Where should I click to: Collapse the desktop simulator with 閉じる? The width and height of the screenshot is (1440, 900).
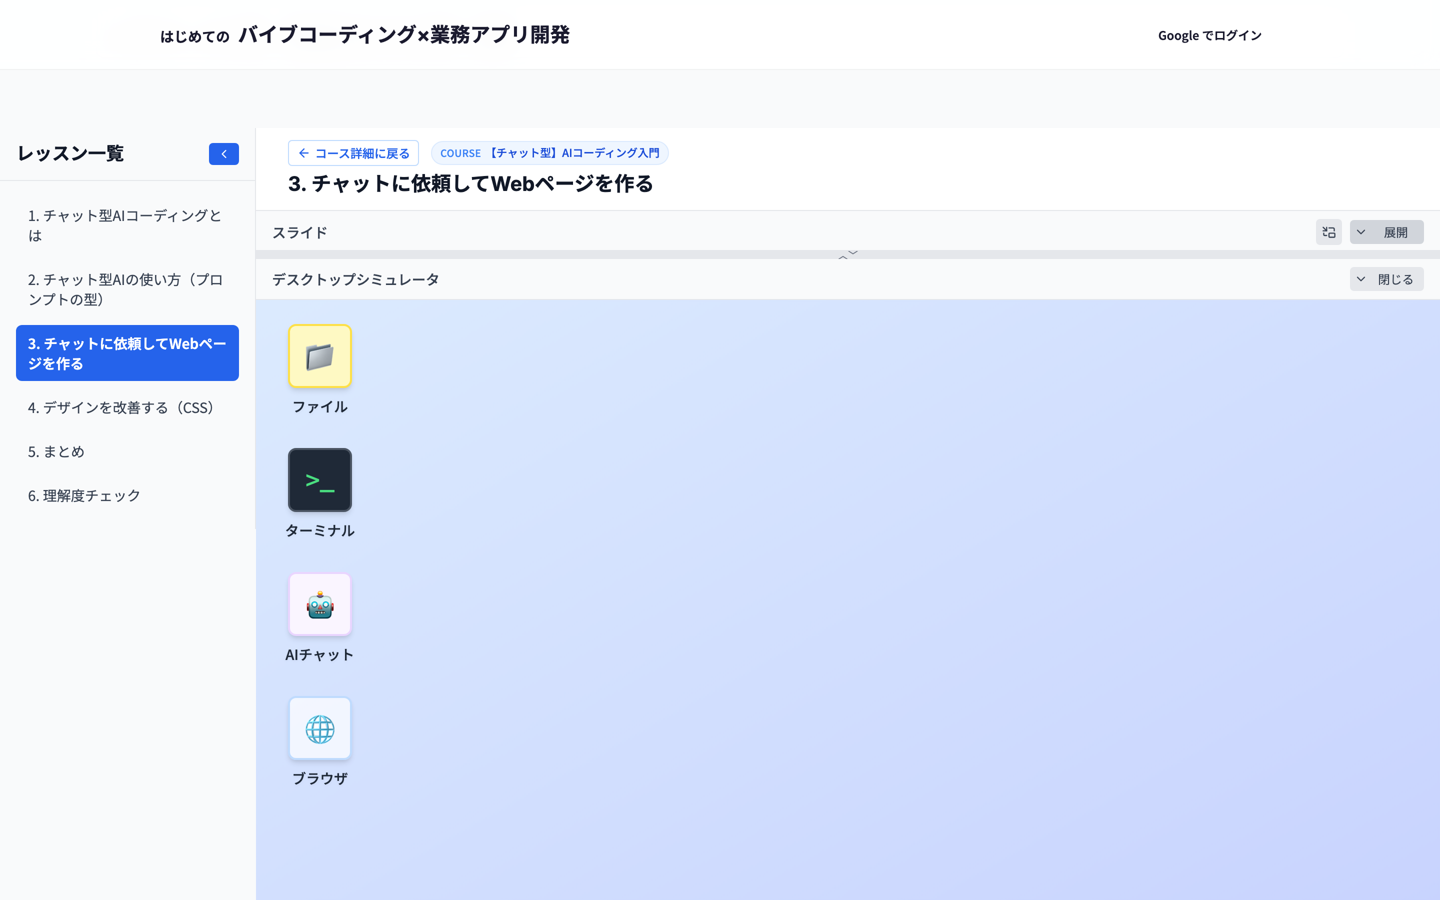point(1386,279)
